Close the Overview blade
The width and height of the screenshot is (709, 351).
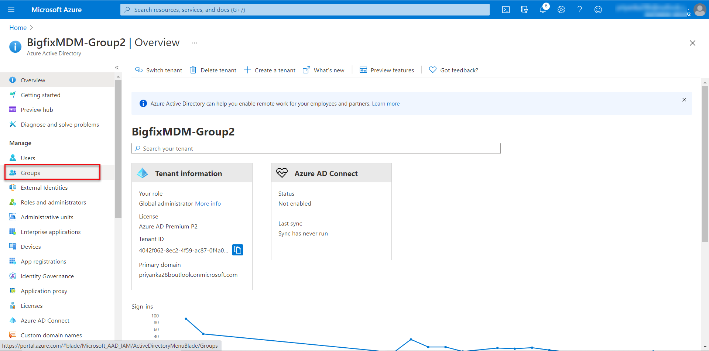(x=692, y=43)
